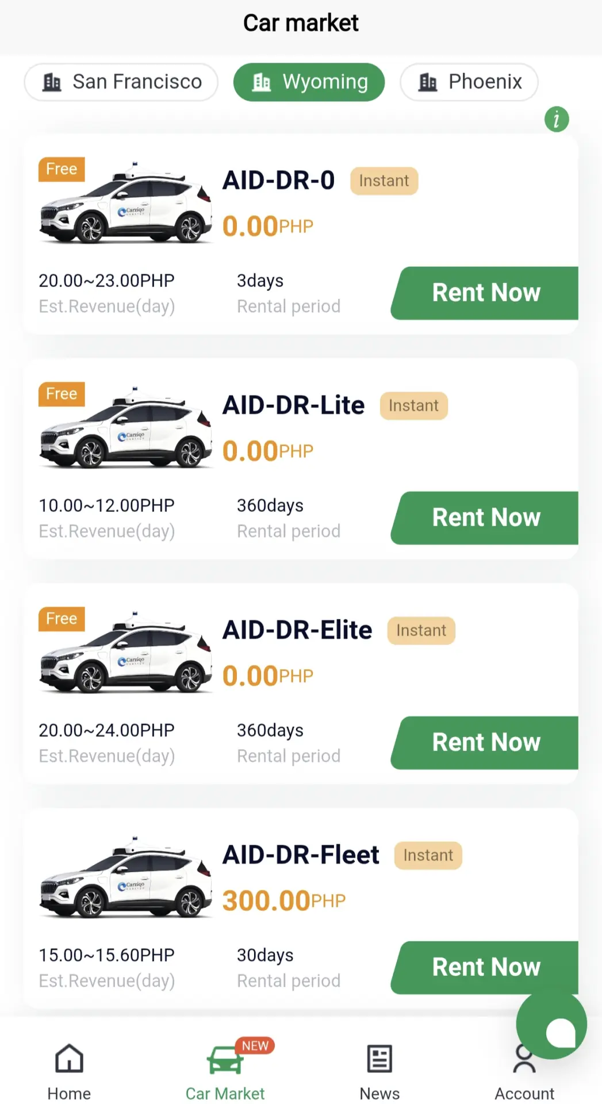Open the floating chat support bubble
The image size is (602, 1104).
coord(551,1023)
